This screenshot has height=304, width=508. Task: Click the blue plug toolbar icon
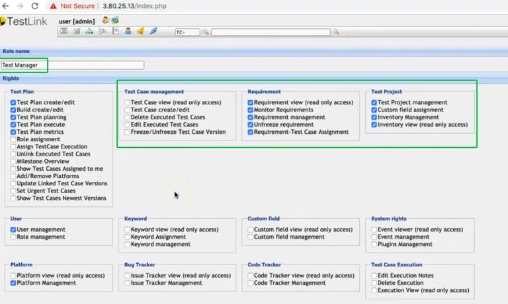pyautogui.click(x=153, y=31)
